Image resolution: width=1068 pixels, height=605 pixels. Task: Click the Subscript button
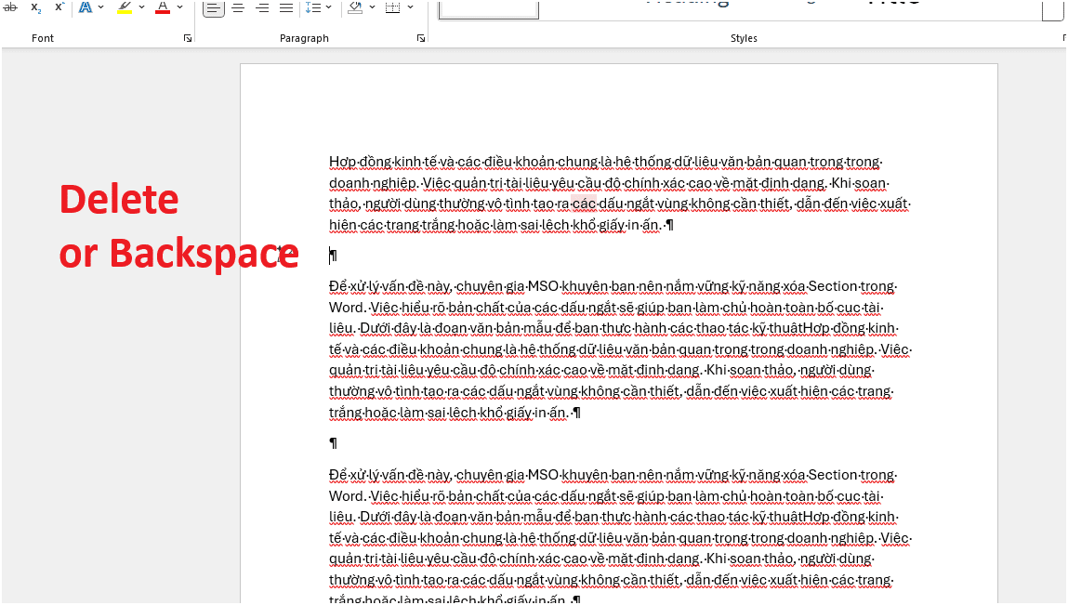tap(36, 7)
